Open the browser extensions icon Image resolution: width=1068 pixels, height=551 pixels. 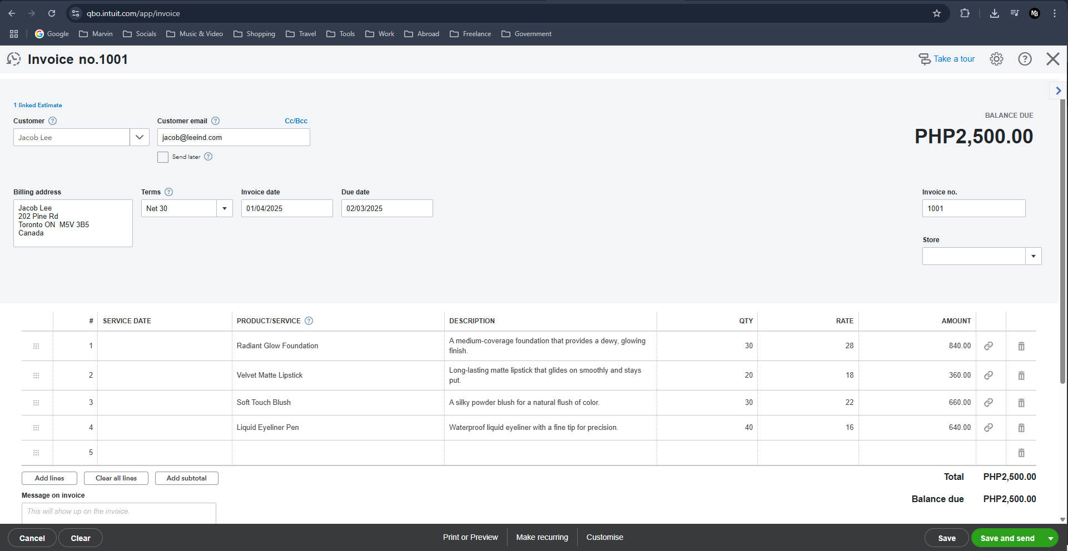pos(965,13)
